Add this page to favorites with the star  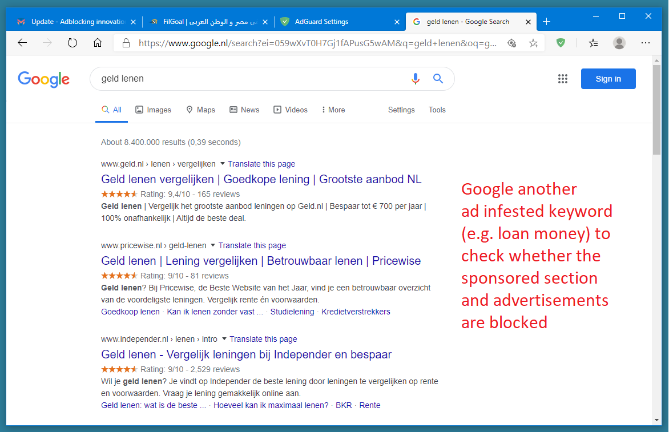tap(533, 43)
